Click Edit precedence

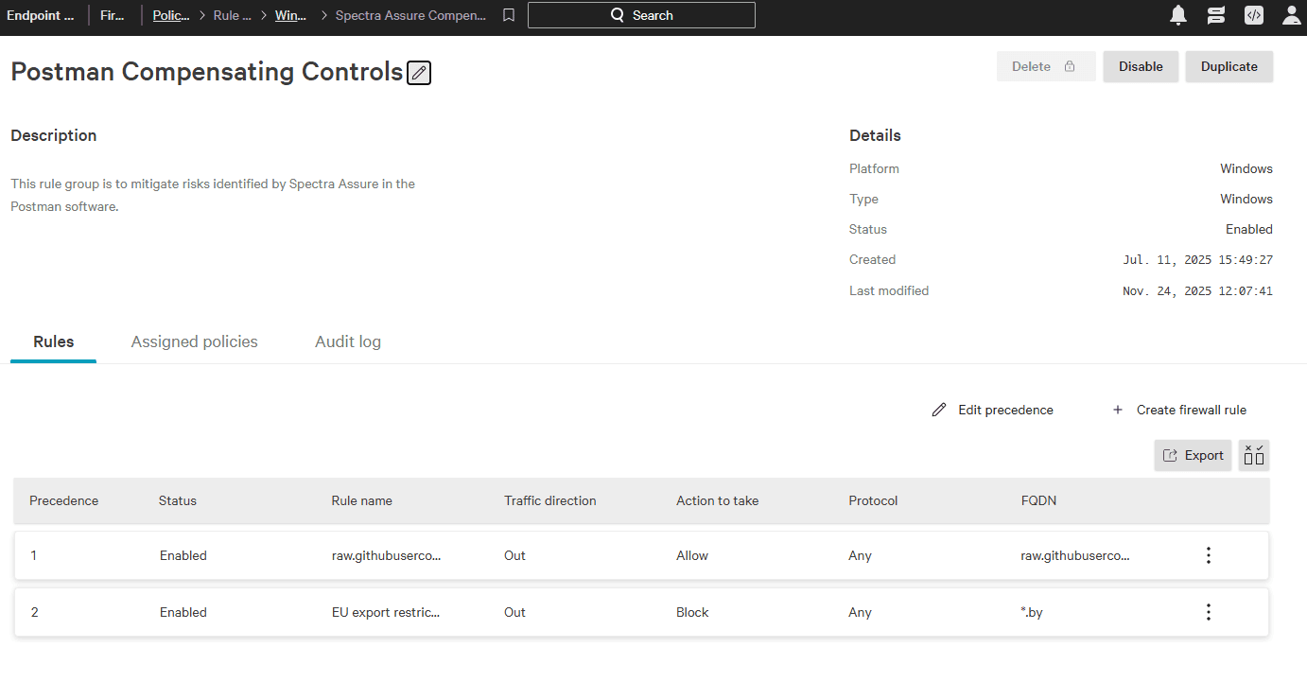tap(993, 410)
